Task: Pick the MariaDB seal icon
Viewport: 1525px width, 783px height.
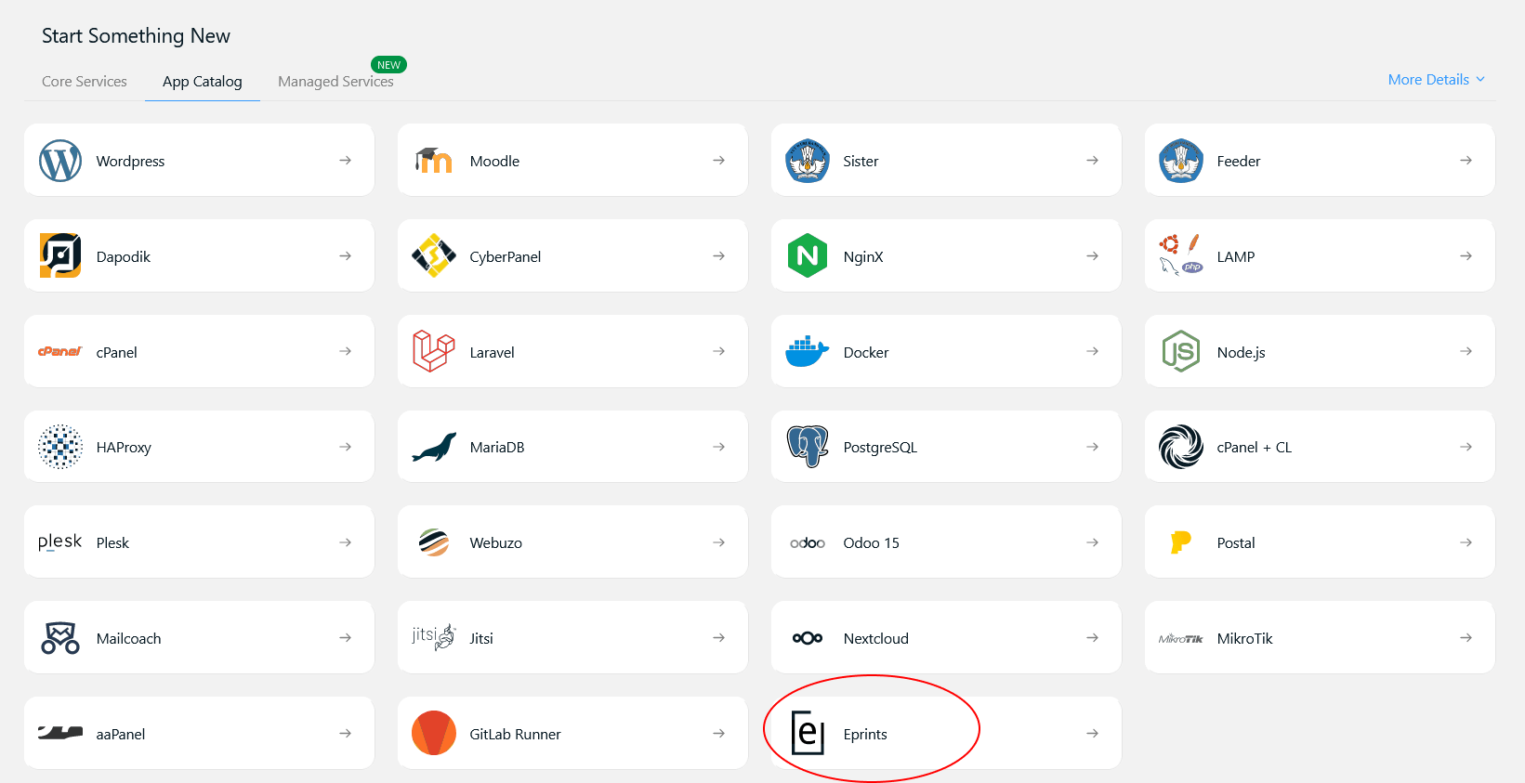Action: (433, 447)
